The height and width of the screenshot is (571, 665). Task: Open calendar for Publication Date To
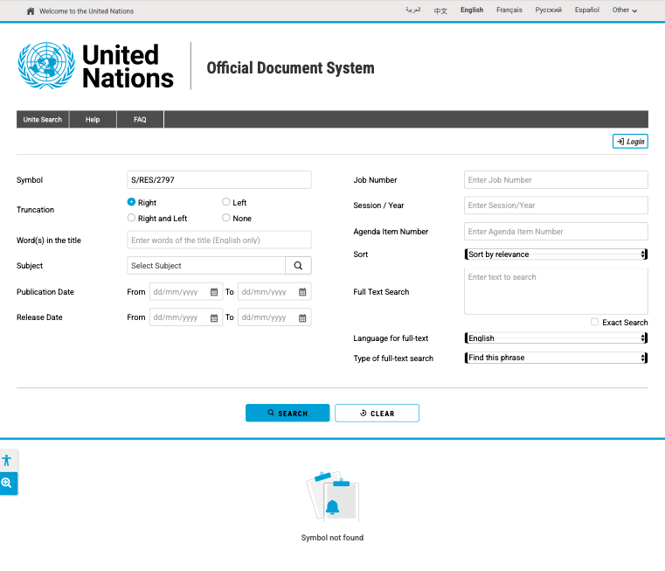click(302, 292)
